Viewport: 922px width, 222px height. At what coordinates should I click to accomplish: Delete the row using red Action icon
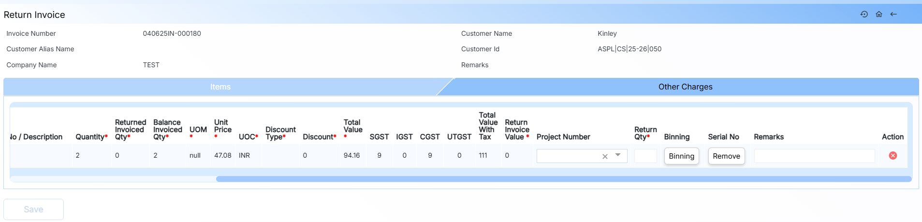click(x=893, y=155)
